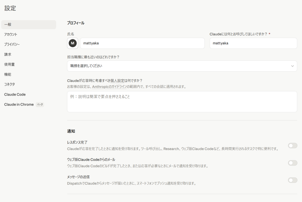
Task: Open 機能 settings in sidebar
Action: (x=8, y=74)
